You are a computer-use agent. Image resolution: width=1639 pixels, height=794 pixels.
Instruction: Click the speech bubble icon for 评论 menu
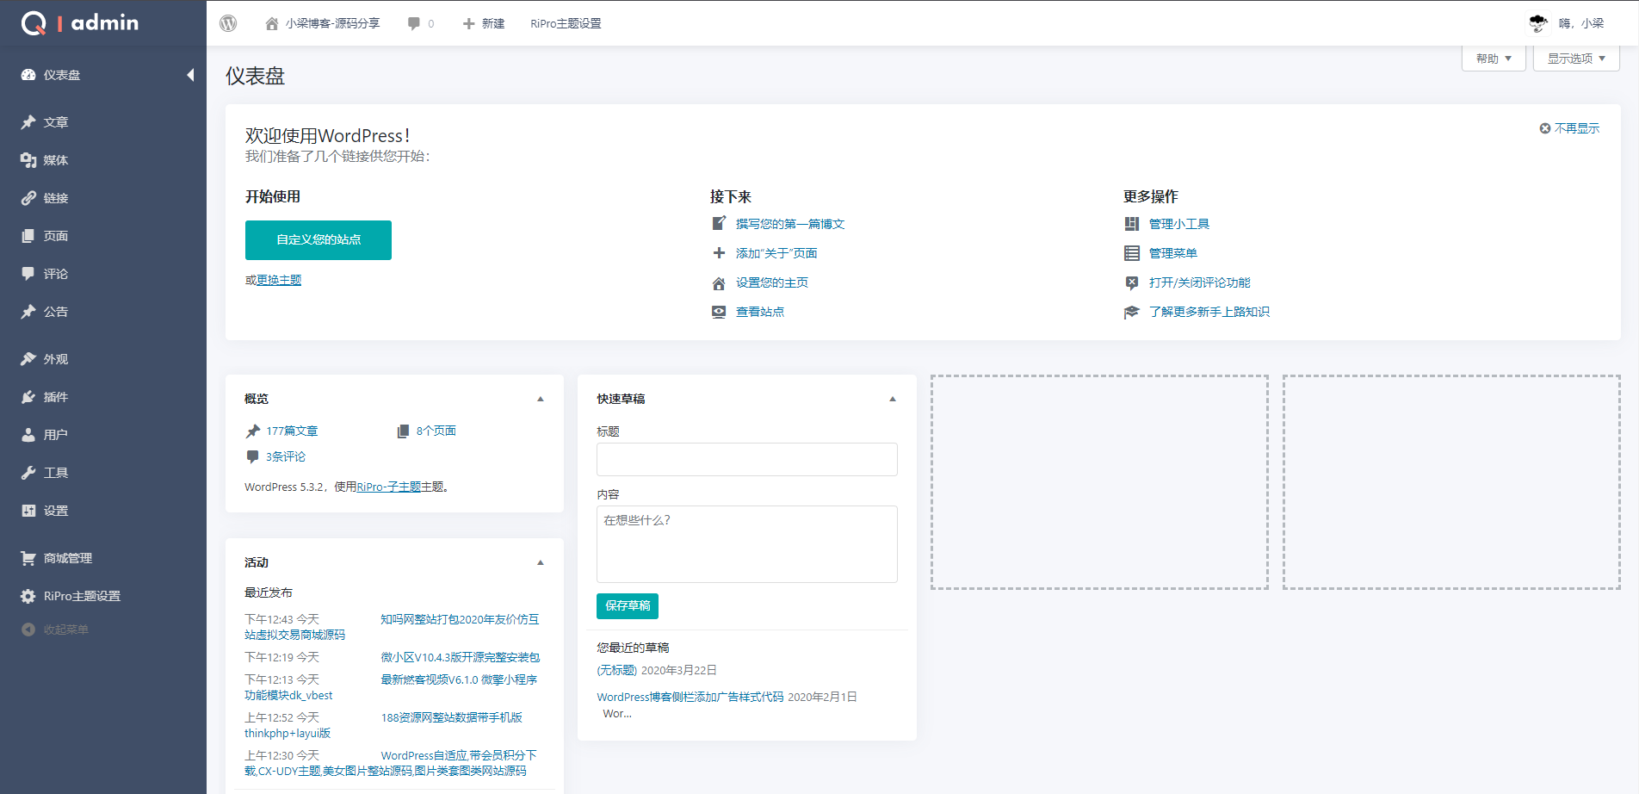28,274
